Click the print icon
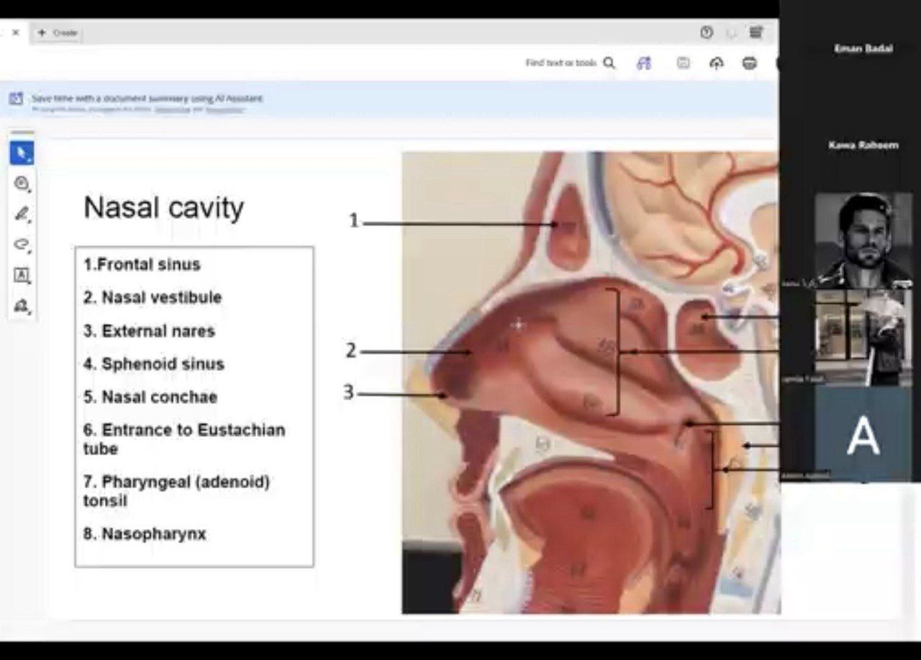 point(749,63)
